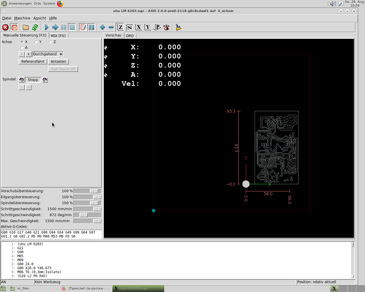Select the Y axis radio button
The image size is (365, 292).
(x=36, y=42)
